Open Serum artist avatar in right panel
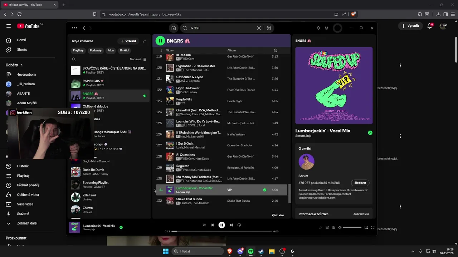 pos(307,162)
